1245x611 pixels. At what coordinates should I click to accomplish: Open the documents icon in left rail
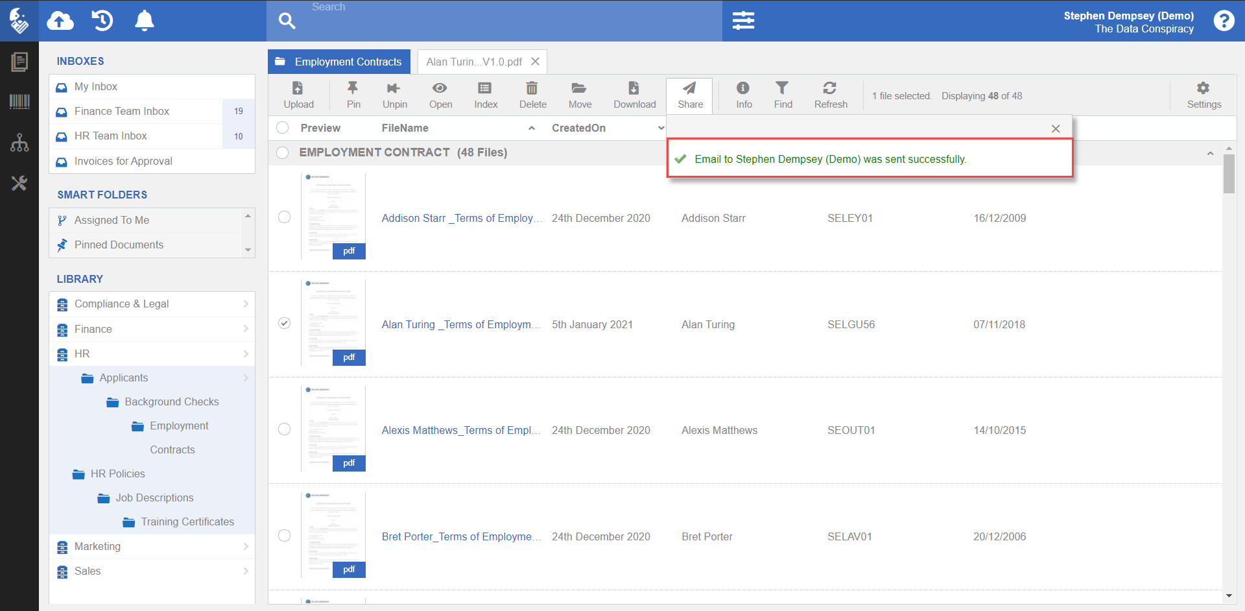(x=19, y=62)
